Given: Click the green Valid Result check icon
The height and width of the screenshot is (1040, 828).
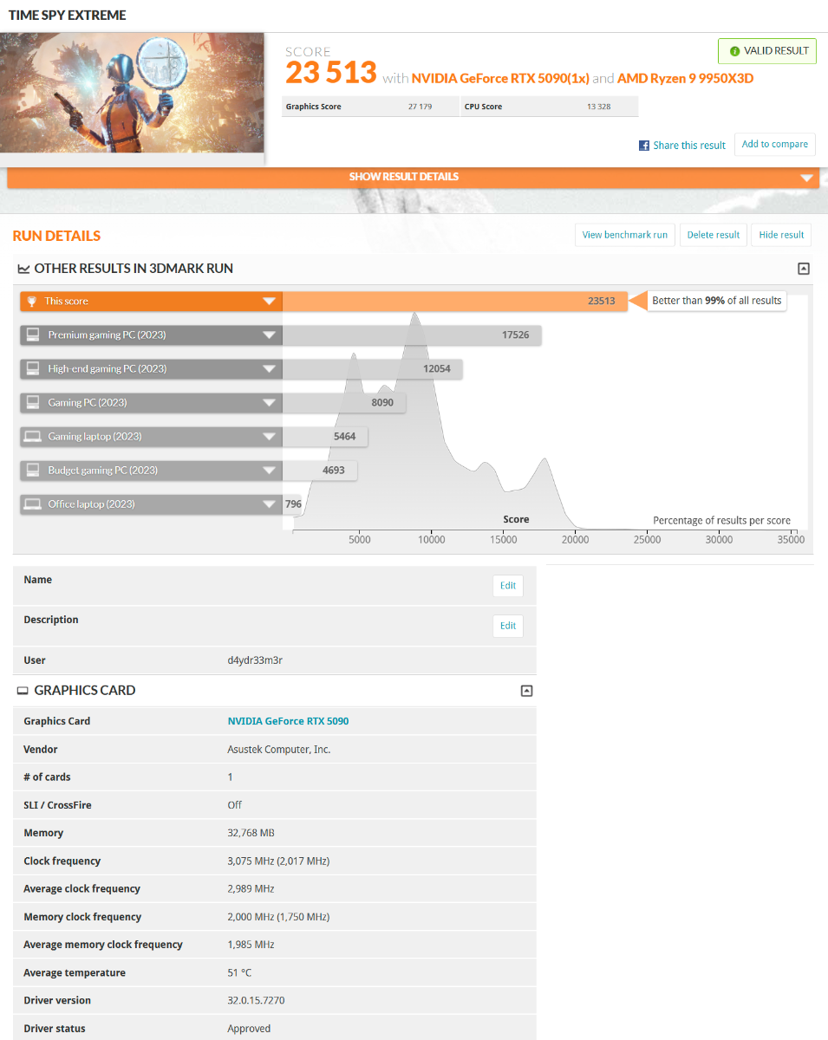Looking at the screenshot, I should tap(734, 51).
